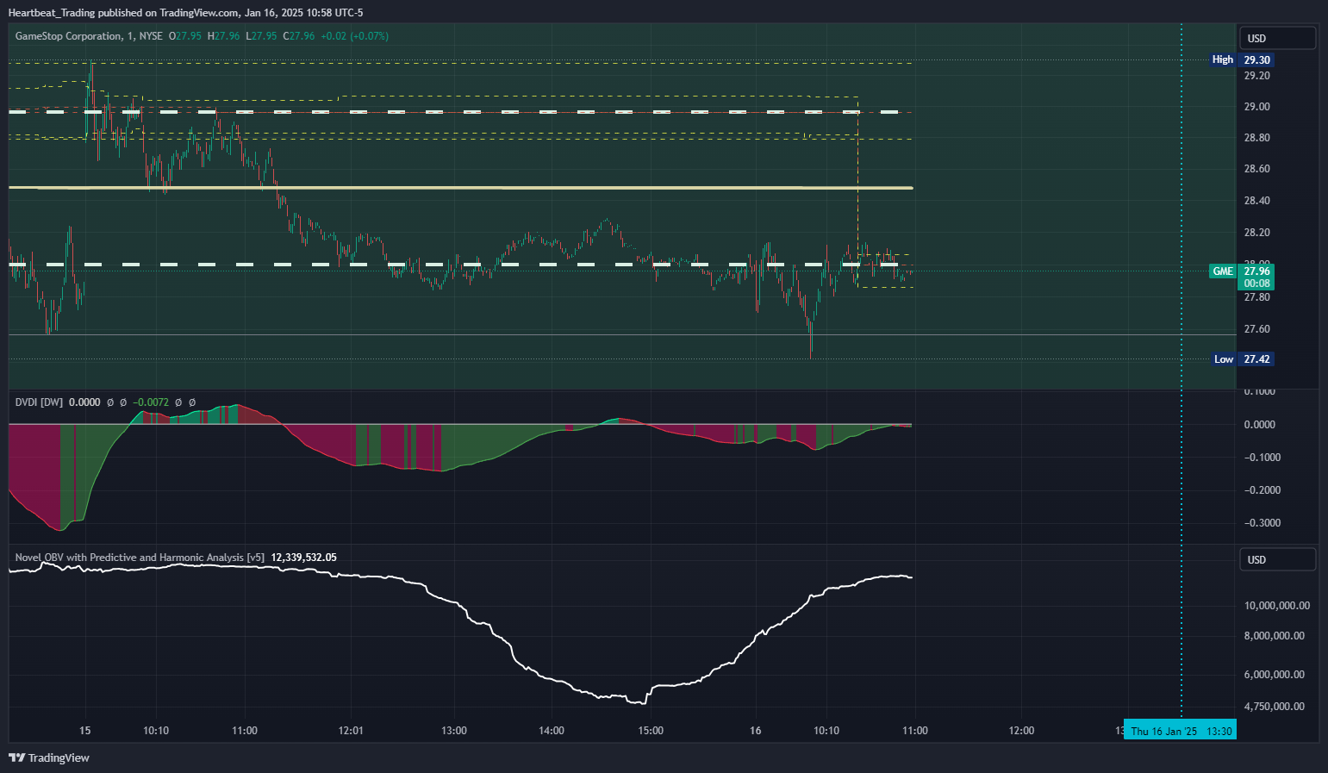
Task: Open the USD selector in the OBV pane
Action: tap(1277, 559)
